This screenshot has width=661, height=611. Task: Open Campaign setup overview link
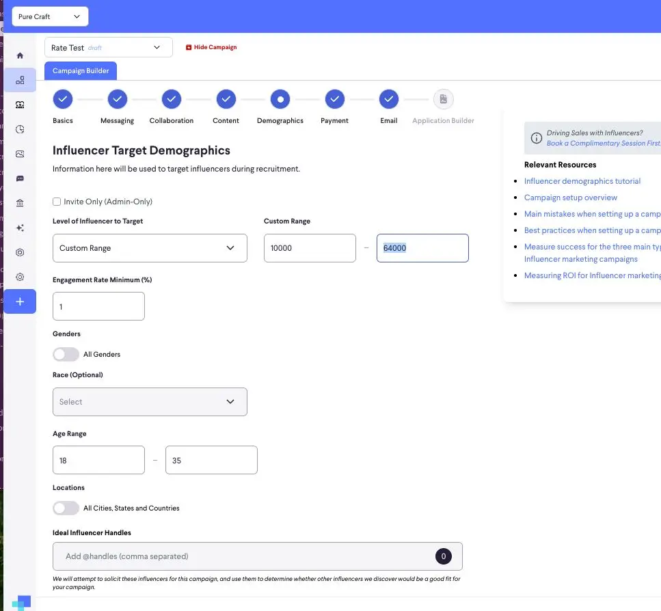[570, 198]
